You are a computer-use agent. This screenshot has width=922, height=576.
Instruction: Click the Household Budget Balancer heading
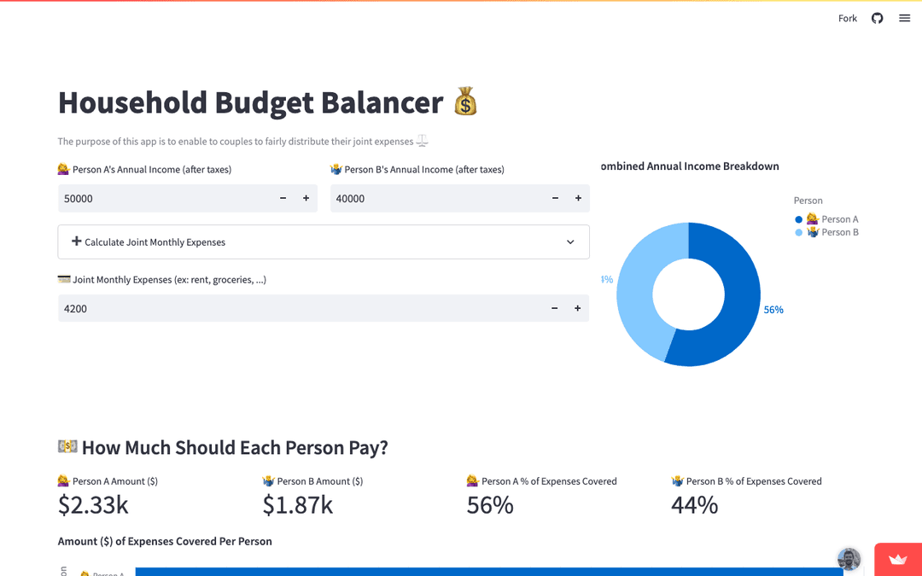point(250,102)
